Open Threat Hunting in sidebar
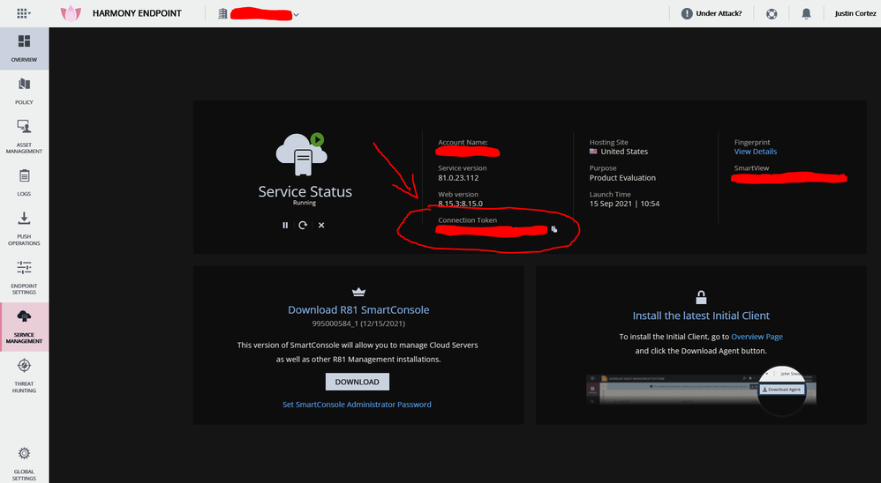 (x=24, y=375)
